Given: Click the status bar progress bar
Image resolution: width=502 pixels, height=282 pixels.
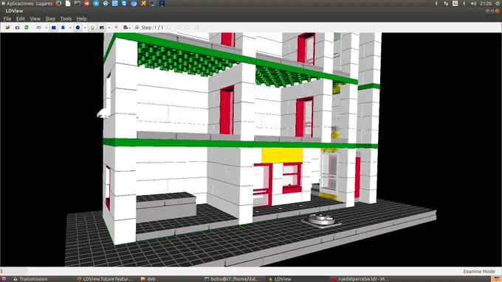Looking at the screenshot, I should (15, 271).
